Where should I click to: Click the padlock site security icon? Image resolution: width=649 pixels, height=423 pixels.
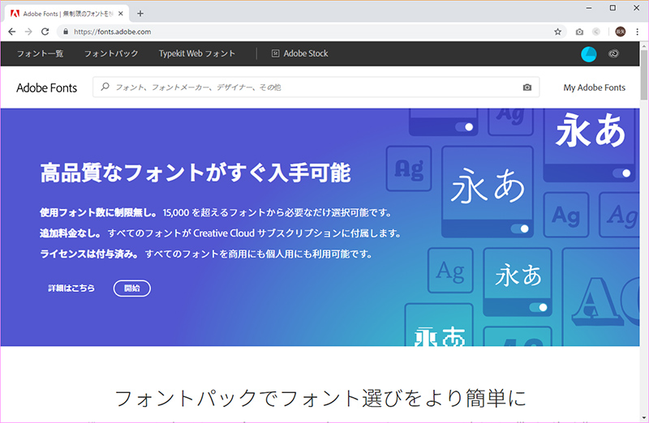click(66, 32)
